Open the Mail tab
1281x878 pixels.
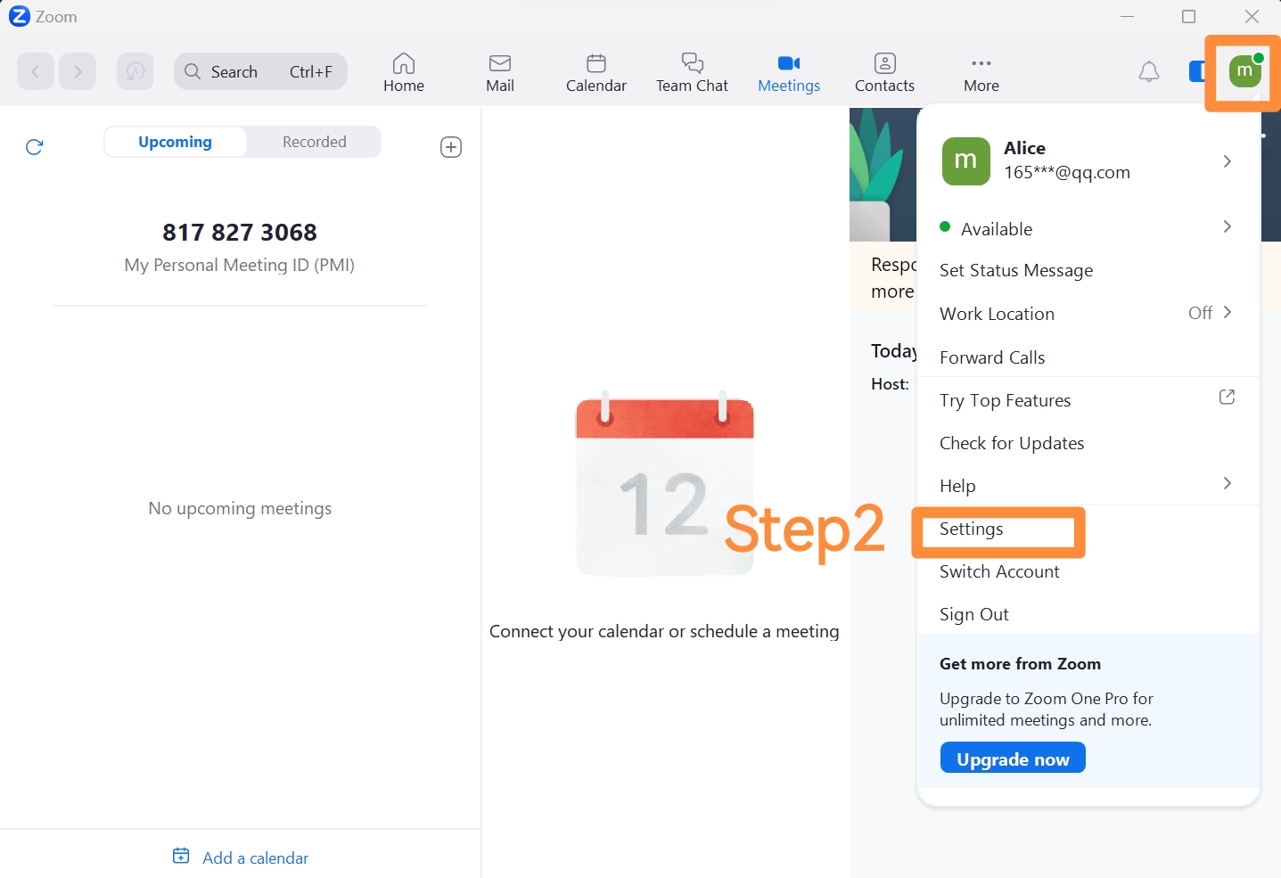[500, 72]
